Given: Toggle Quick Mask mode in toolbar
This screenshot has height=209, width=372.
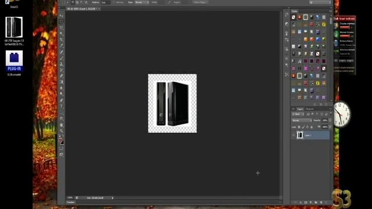Looking at the screenshot, I should coord(62,149).
